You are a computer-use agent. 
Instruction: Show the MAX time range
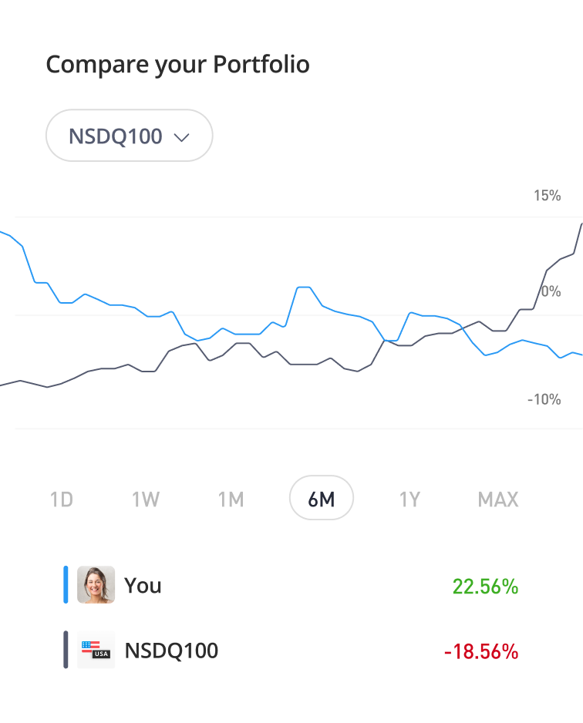tap(497, 499)
